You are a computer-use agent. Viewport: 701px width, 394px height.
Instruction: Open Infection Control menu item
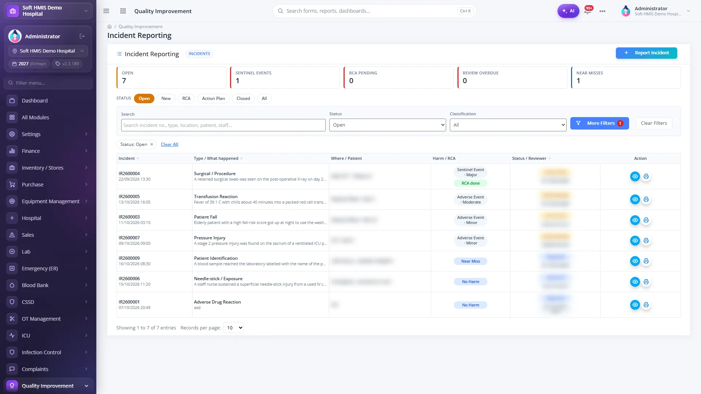pyautogui.click(x=48, y=352)
